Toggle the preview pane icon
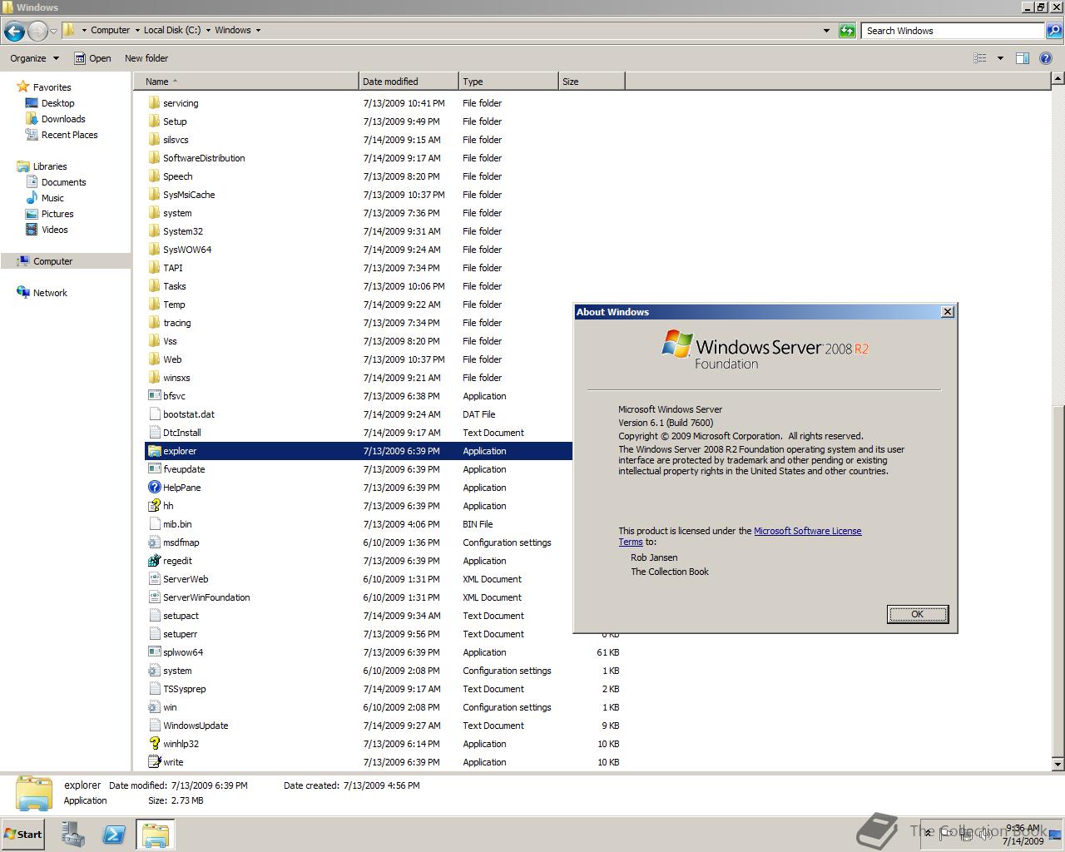 click(1023, 58)
